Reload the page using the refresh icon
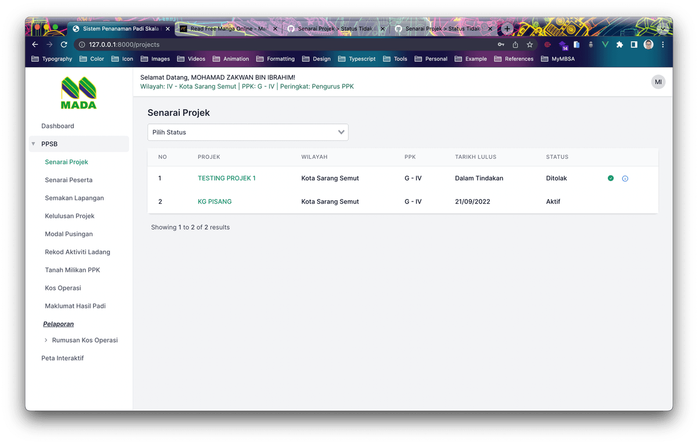 (64, 45)
